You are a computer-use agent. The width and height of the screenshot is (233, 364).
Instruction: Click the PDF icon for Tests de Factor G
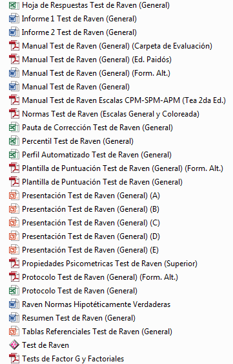[x=14, y=359]
